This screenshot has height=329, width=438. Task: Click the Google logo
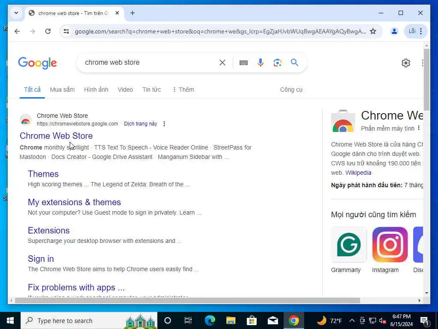[38, 63]
